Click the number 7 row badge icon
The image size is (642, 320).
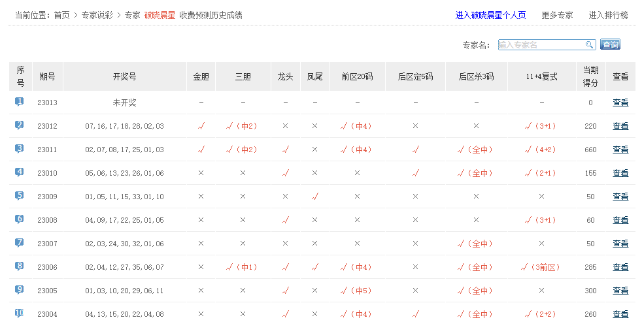(x=20, y=243)
